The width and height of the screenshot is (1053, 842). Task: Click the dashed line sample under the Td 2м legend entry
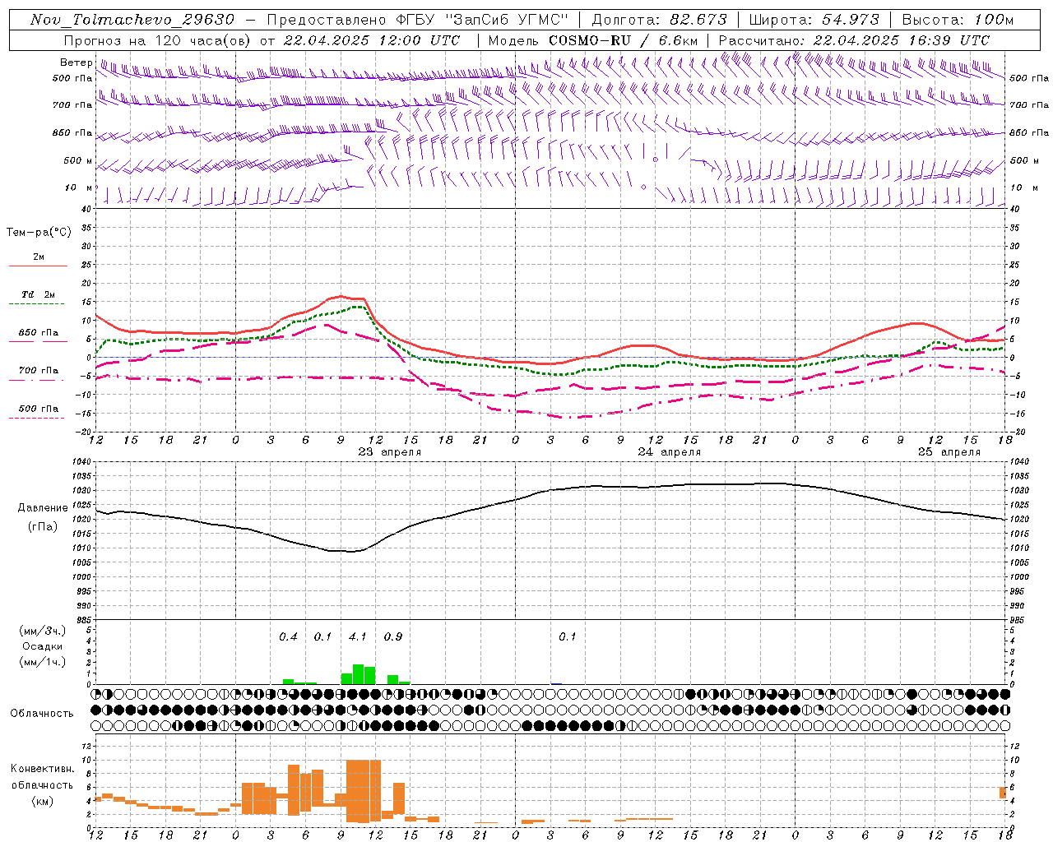tap(38, 304)
